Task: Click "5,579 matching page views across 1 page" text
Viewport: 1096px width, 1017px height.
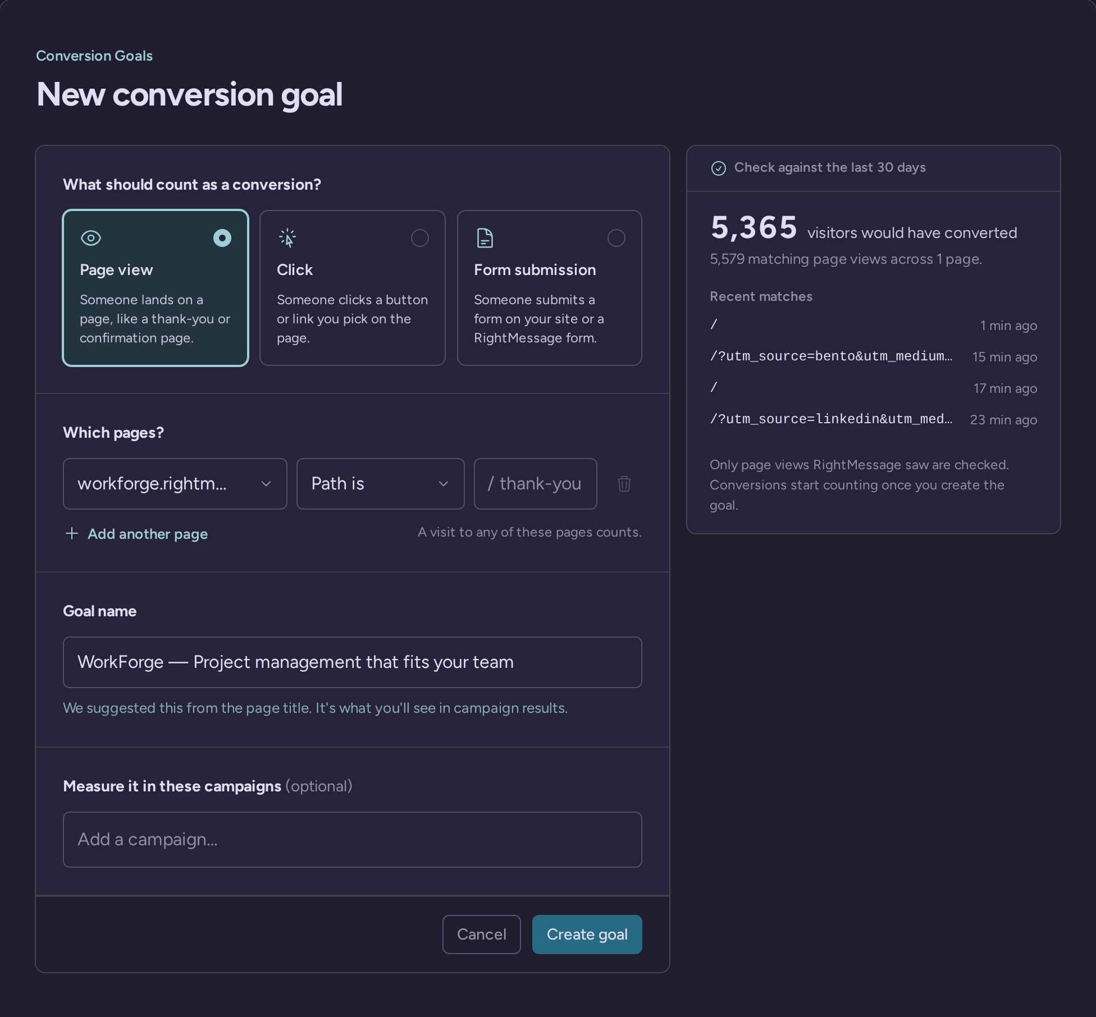Action: pyautogui.click(x=846, y=259)
